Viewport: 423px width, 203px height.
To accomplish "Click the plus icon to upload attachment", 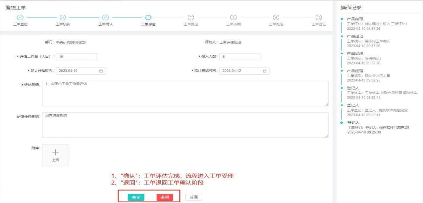I will tap(55, 152).
